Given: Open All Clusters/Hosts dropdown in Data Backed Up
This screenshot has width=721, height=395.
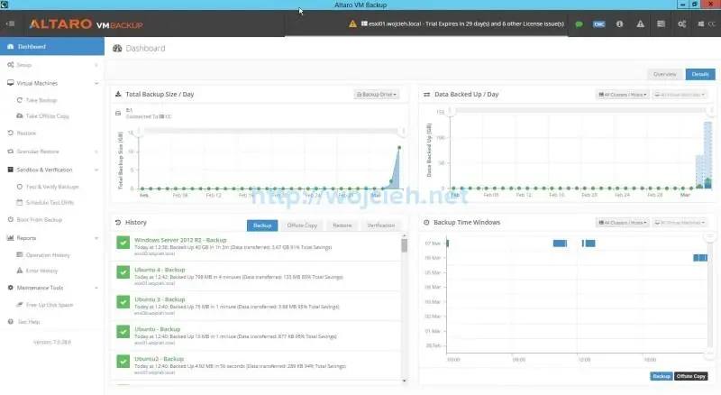Looking at the screenshot, I should [x=622, y=95].
